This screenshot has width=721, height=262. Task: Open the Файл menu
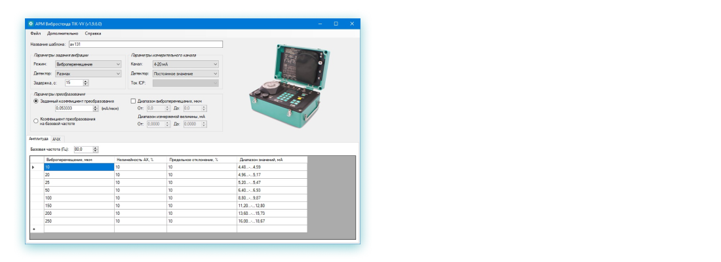coord(35,33)
